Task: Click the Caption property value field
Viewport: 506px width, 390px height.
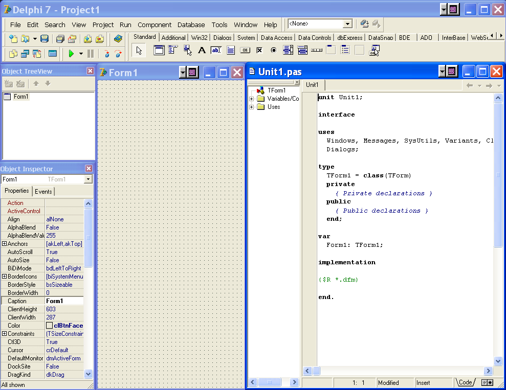Action: pyautogui.click(x=64, y=301)
